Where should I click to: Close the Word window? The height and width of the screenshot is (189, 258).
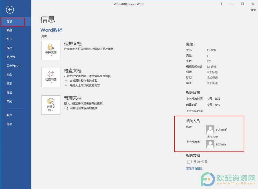coord(253,4)
